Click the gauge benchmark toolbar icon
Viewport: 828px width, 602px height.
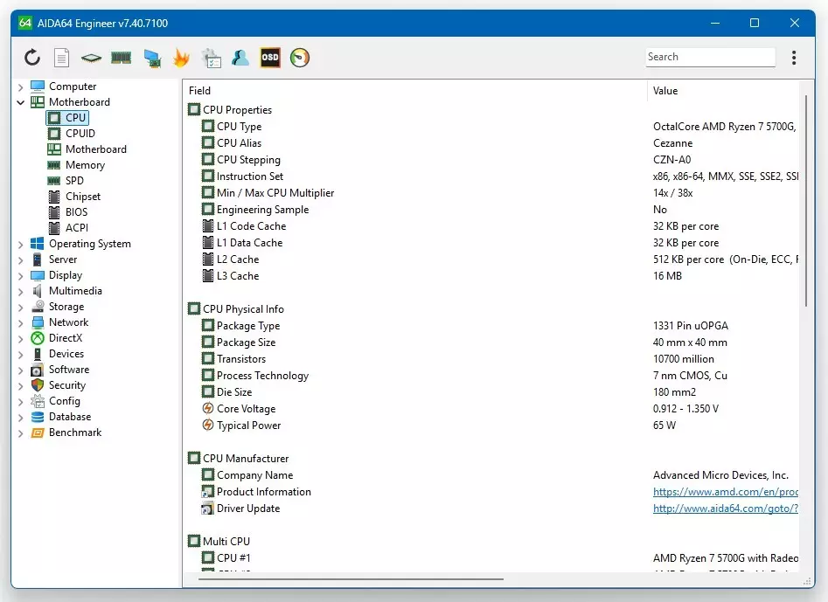click(x=300, y=58)
